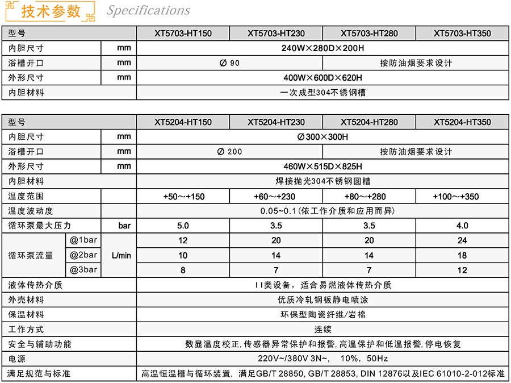
Task: Click the Ø300×300H inner dimension cell
Action: click(x=322, y=137)
